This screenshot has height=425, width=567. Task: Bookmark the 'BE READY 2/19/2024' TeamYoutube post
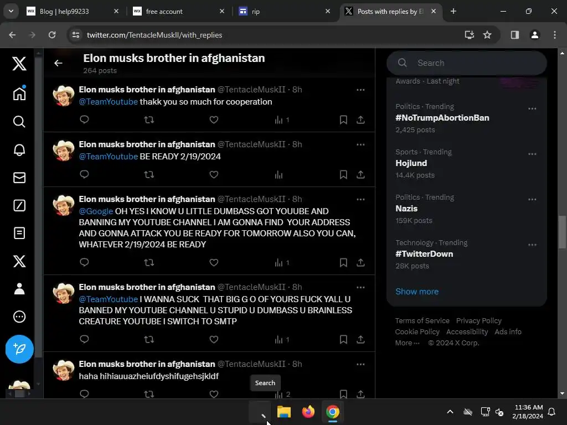coord(343,174)
